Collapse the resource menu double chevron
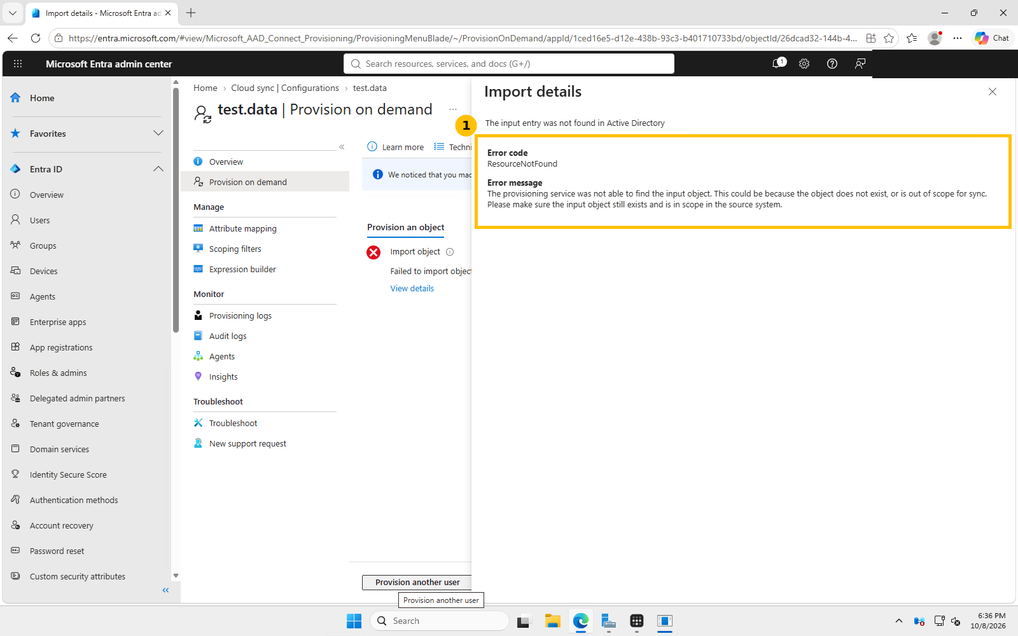The height and width of the screenshot is (636, 1018). click(342, 147)
